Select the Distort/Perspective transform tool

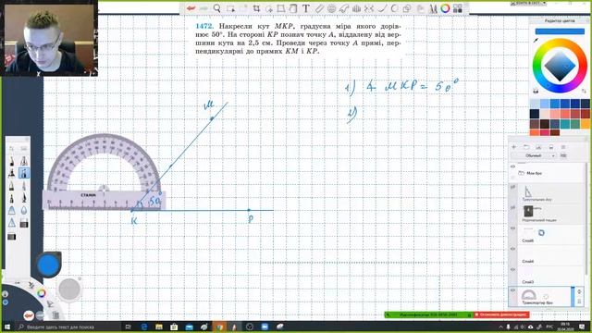click(281, 8)
